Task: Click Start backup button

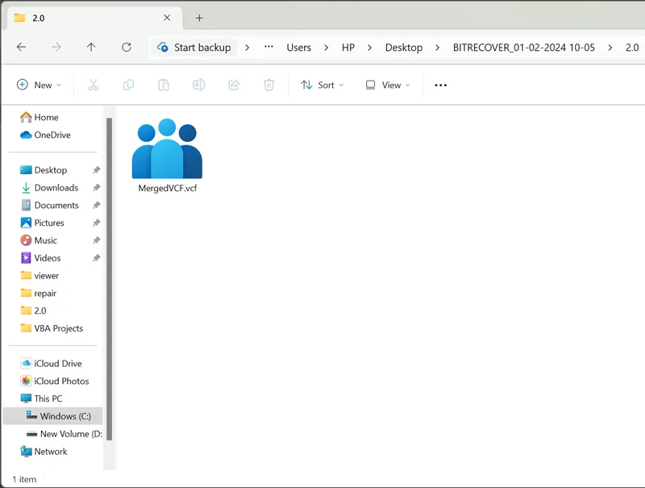Action: [194, 48]
